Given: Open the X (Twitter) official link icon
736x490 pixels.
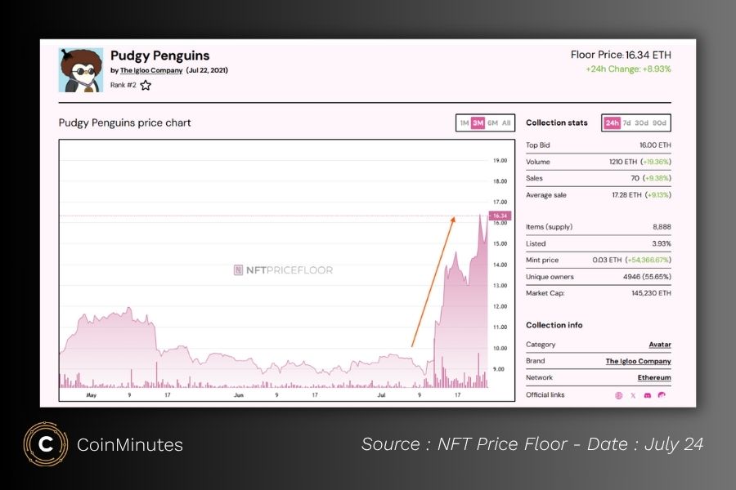Looking at the screenshot, I should click(633, 395).
